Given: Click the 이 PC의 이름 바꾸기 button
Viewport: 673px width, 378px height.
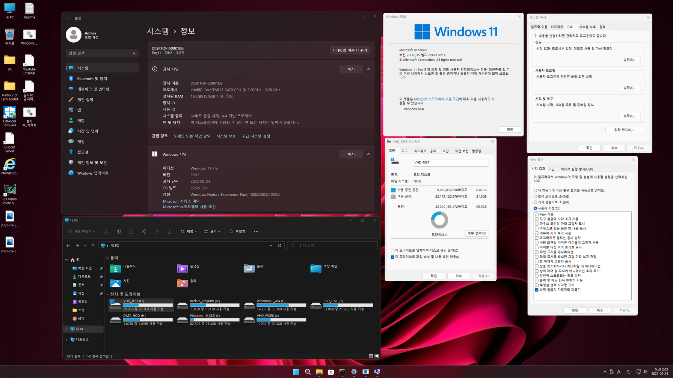Looking at the screenshot, I should click(x=350, y=50).
